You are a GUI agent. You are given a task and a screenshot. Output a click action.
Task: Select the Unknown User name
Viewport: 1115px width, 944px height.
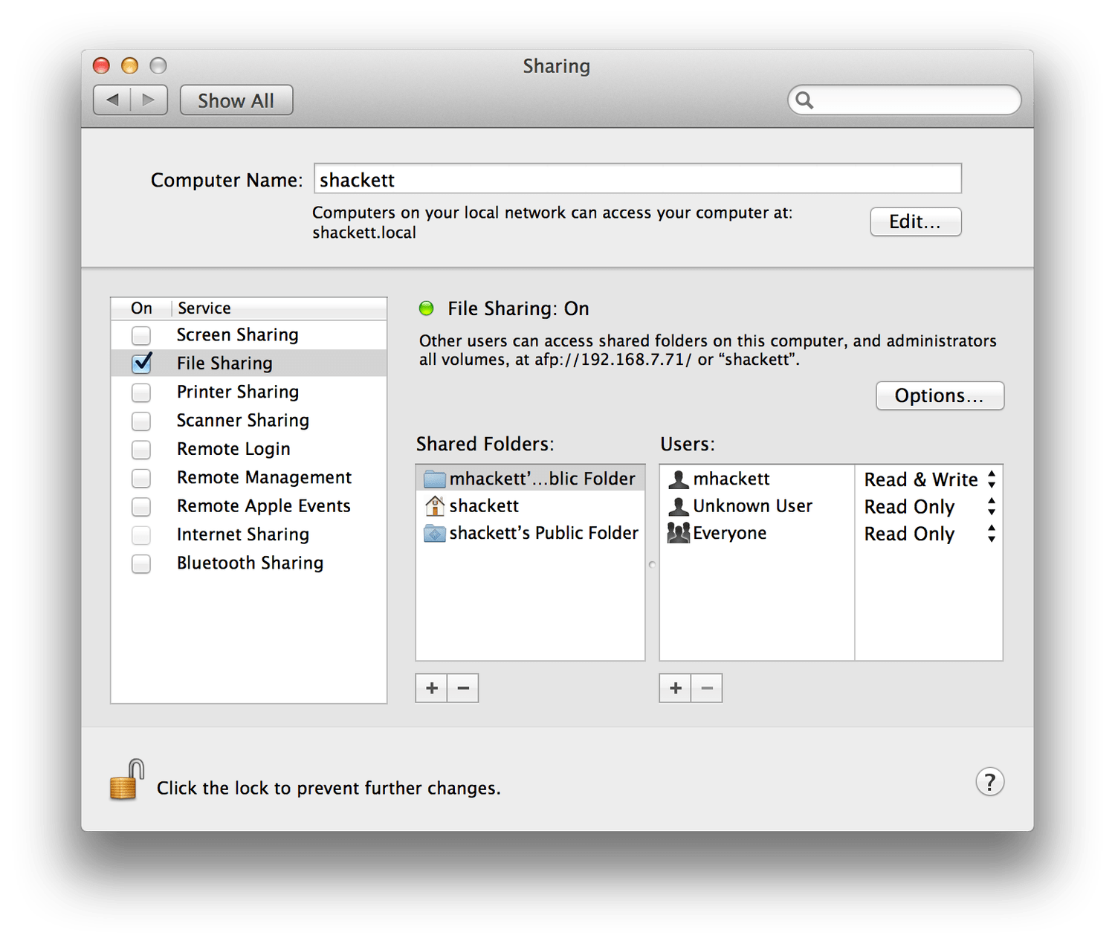click(753, 506)
